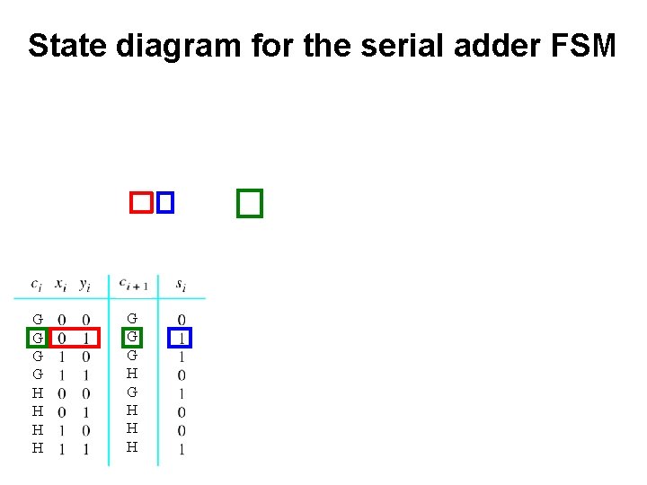Viewport: 647px width, 485px height.
Task: Click the empty red square above the table
Action: click(141, 202)
